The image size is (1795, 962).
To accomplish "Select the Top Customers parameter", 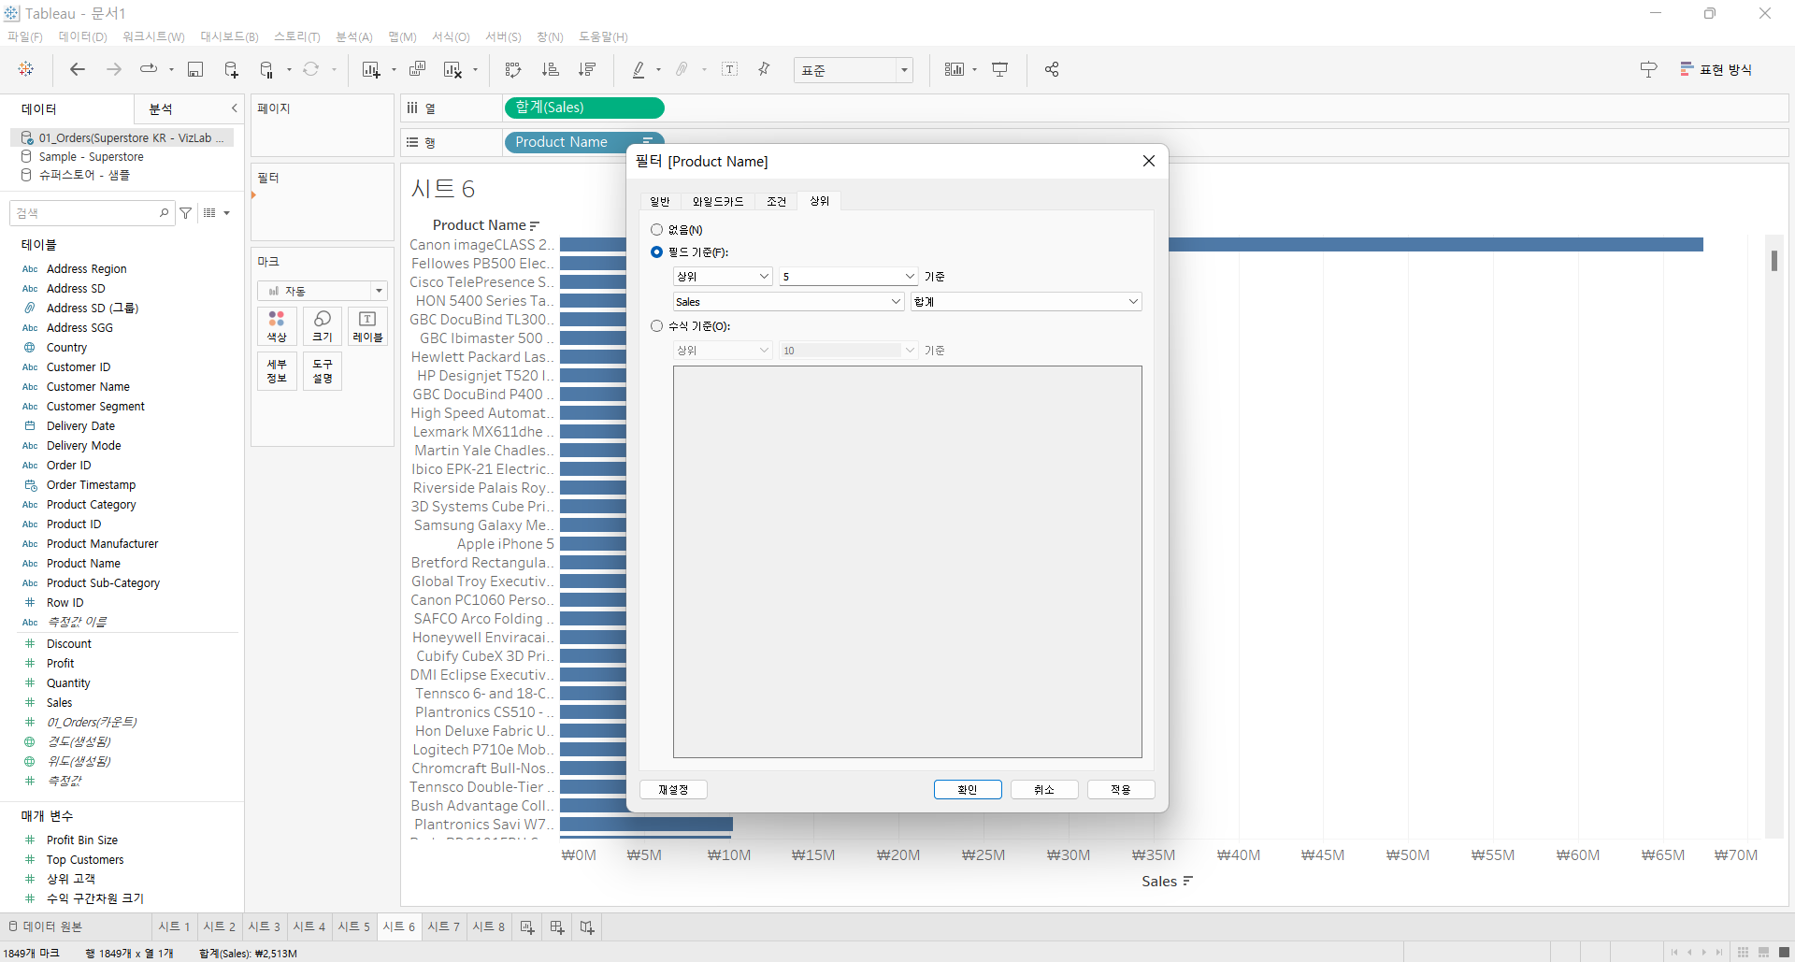I will tap(85, 859).
